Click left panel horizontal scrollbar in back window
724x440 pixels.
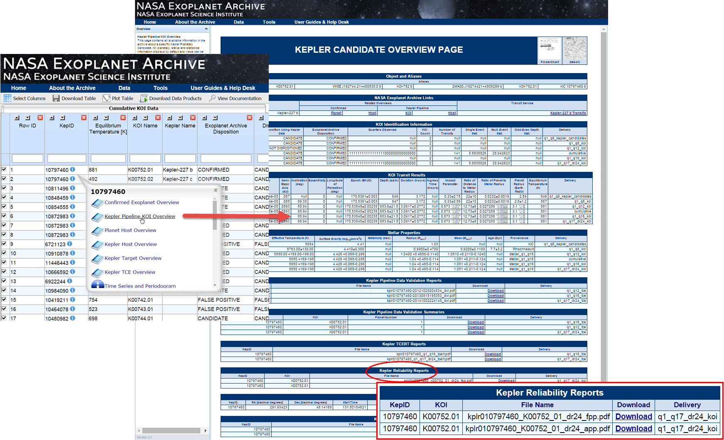tap(171, 430)
